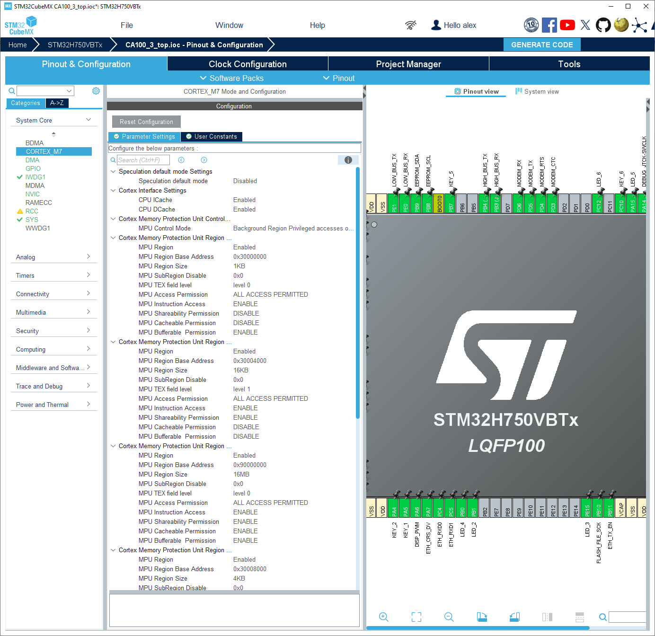The height and width of the screenshot is (636, 655).
Task: Select the CORTEX_M7 peripheral in System Core
Action: coord(53,151)
